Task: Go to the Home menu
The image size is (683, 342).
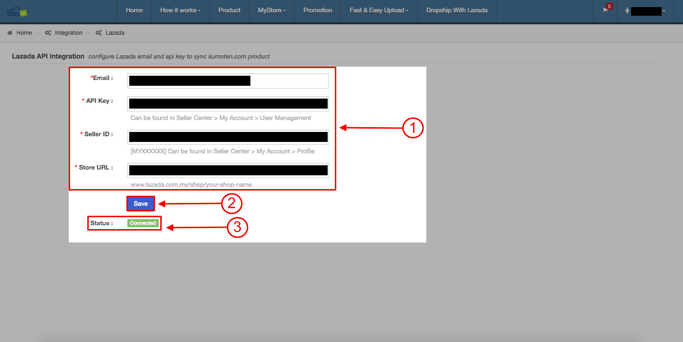Action: click(134, 10)
